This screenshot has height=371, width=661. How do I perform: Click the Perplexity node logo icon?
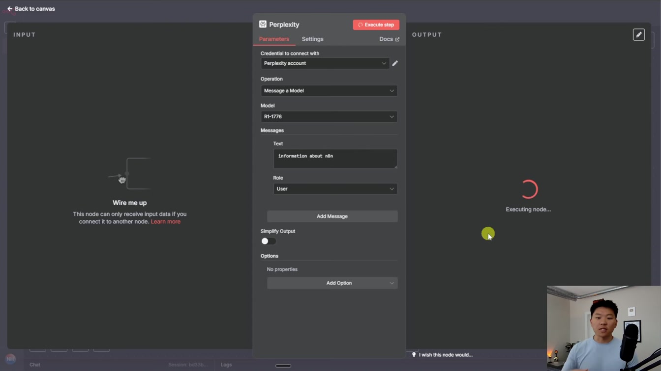263,24
